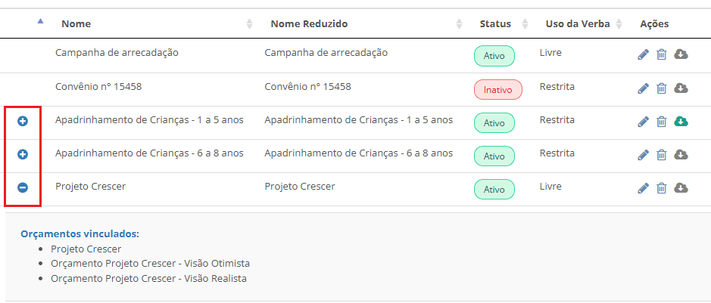Download the Campanha de arrecadação record
The image size is (711, 303).
pos(681,54)
